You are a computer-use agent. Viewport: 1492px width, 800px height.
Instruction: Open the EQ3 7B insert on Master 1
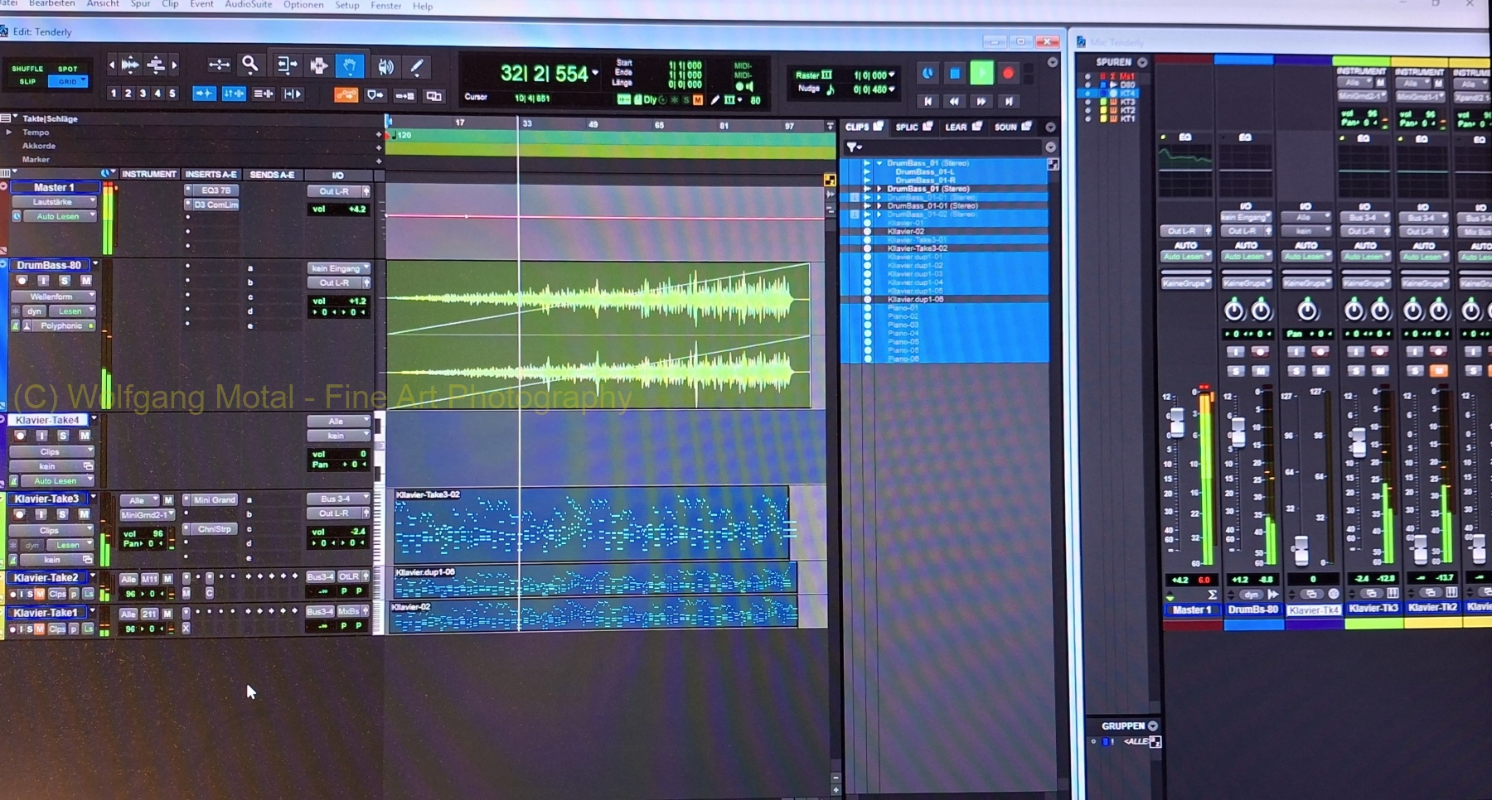tap(216, 190)
